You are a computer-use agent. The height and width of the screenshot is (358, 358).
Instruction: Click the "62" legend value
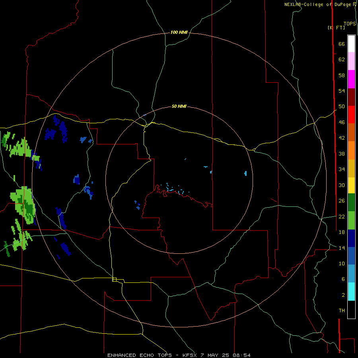[x=342, y=59]
